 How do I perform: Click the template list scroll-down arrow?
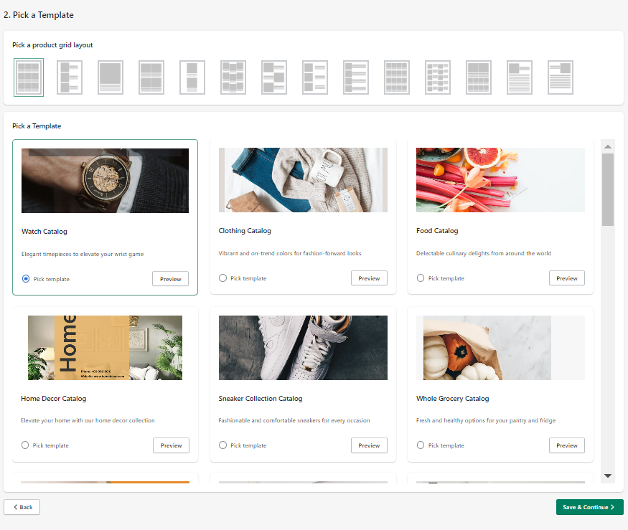point(608,475)
